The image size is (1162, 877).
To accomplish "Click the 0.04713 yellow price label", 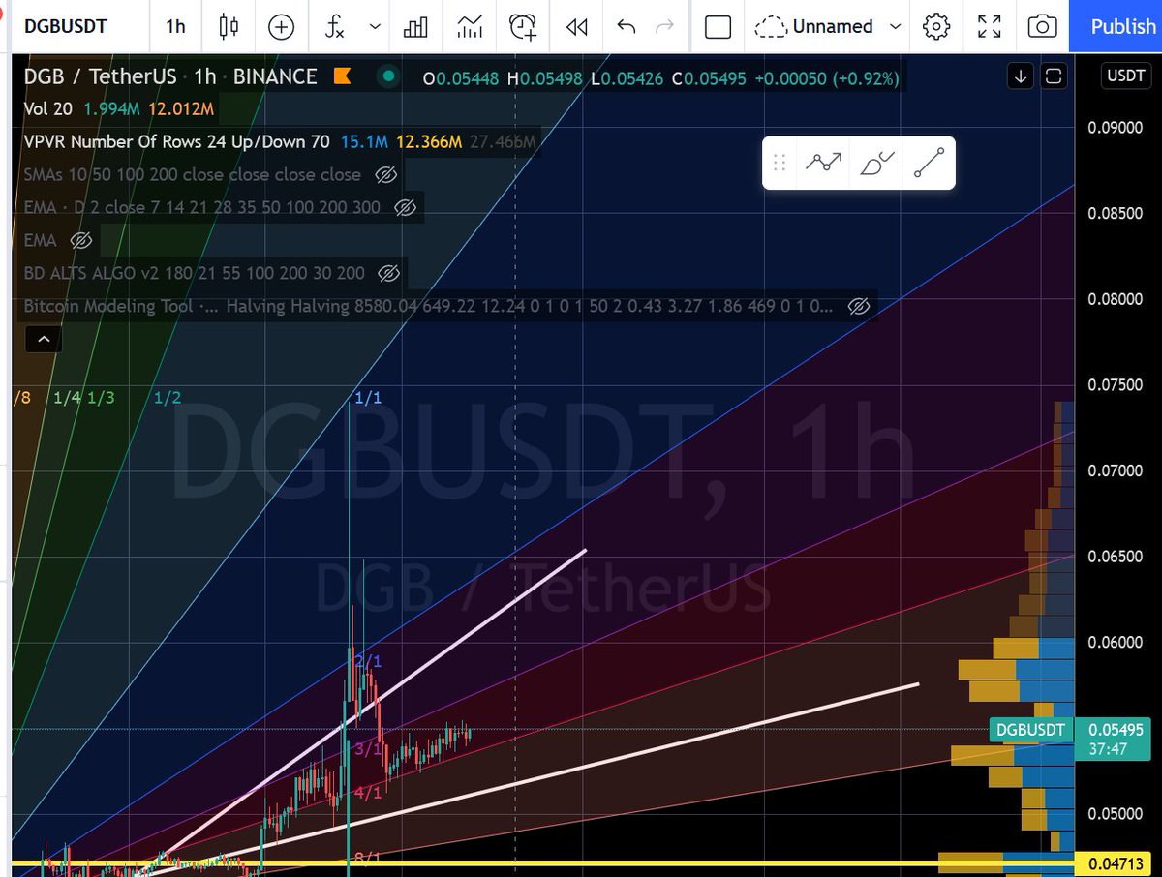I will tap(1116, 862).
